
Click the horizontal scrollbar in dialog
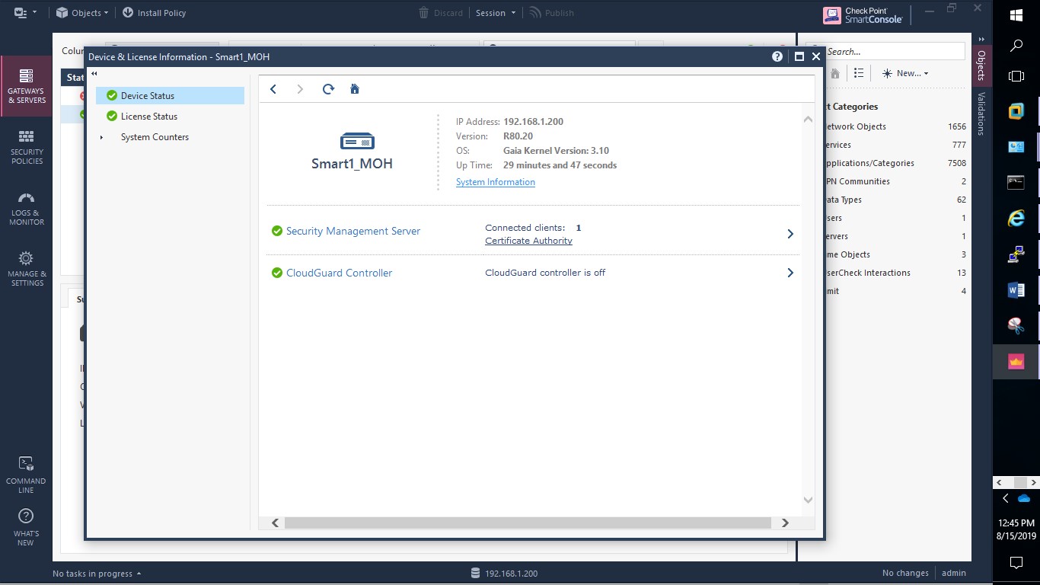(x=527, y=523)
